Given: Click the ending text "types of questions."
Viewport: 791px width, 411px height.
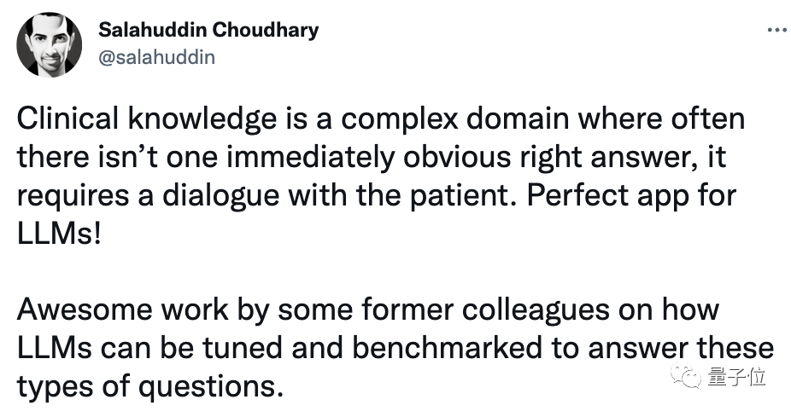Looking at the screenshot, I should tap(149, 388).
